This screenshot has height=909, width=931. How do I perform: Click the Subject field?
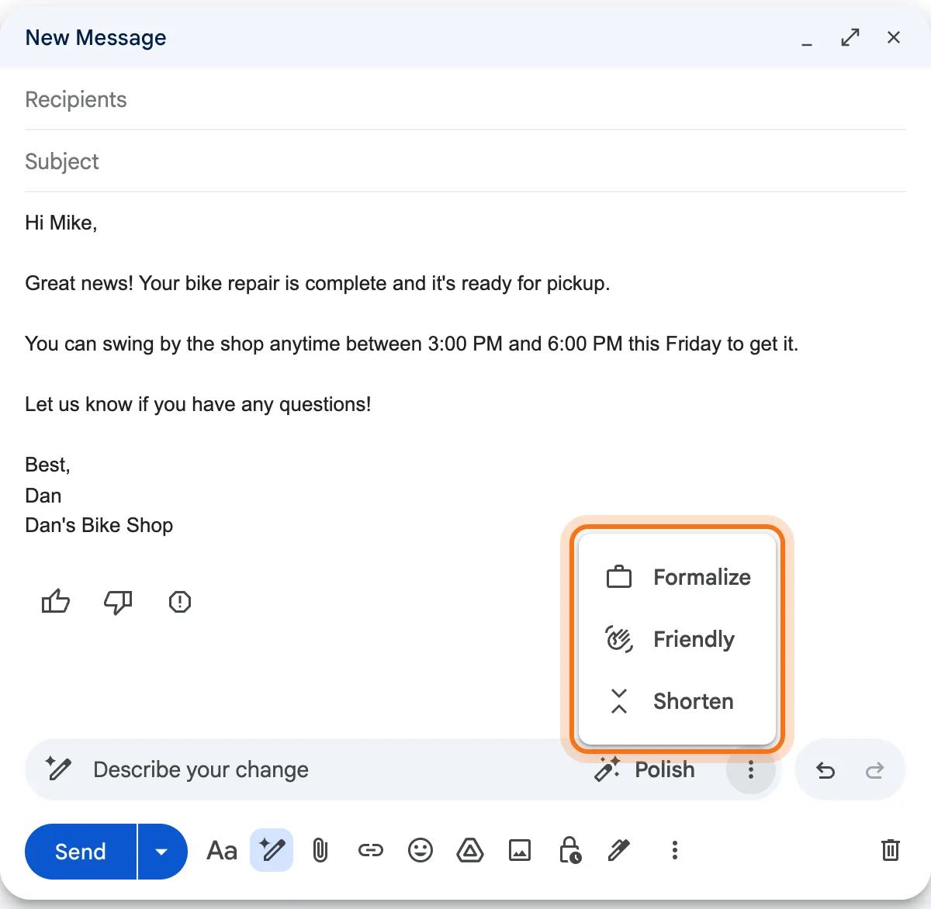pyautogui.click(x=465, y=161)
